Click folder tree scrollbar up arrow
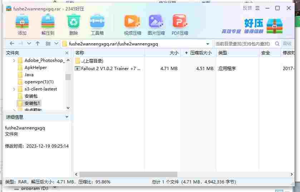Image resolution: width=300 pixels, height=192 pixels. (68, 60)
